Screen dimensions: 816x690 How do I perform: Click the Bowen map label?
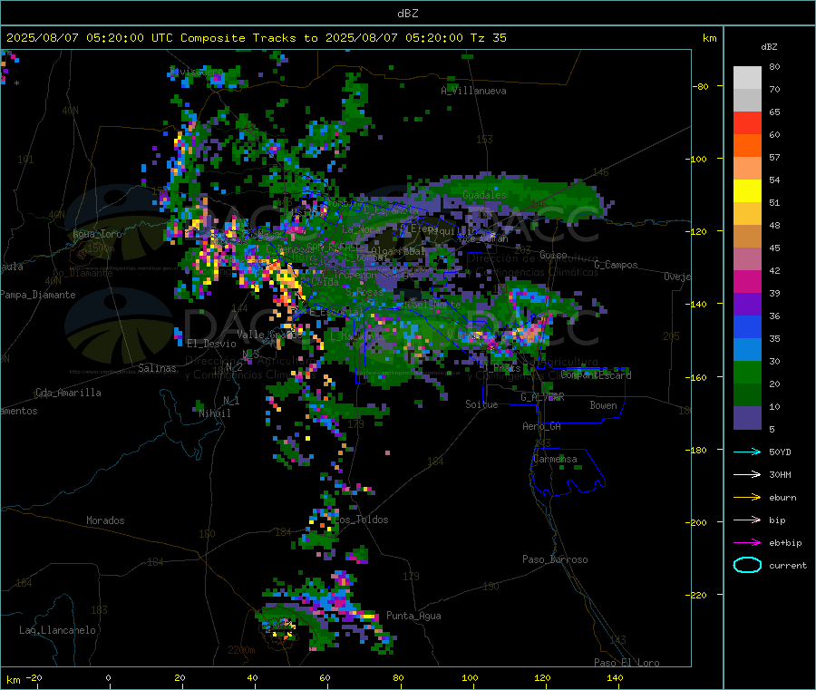[x=603, y=405]
